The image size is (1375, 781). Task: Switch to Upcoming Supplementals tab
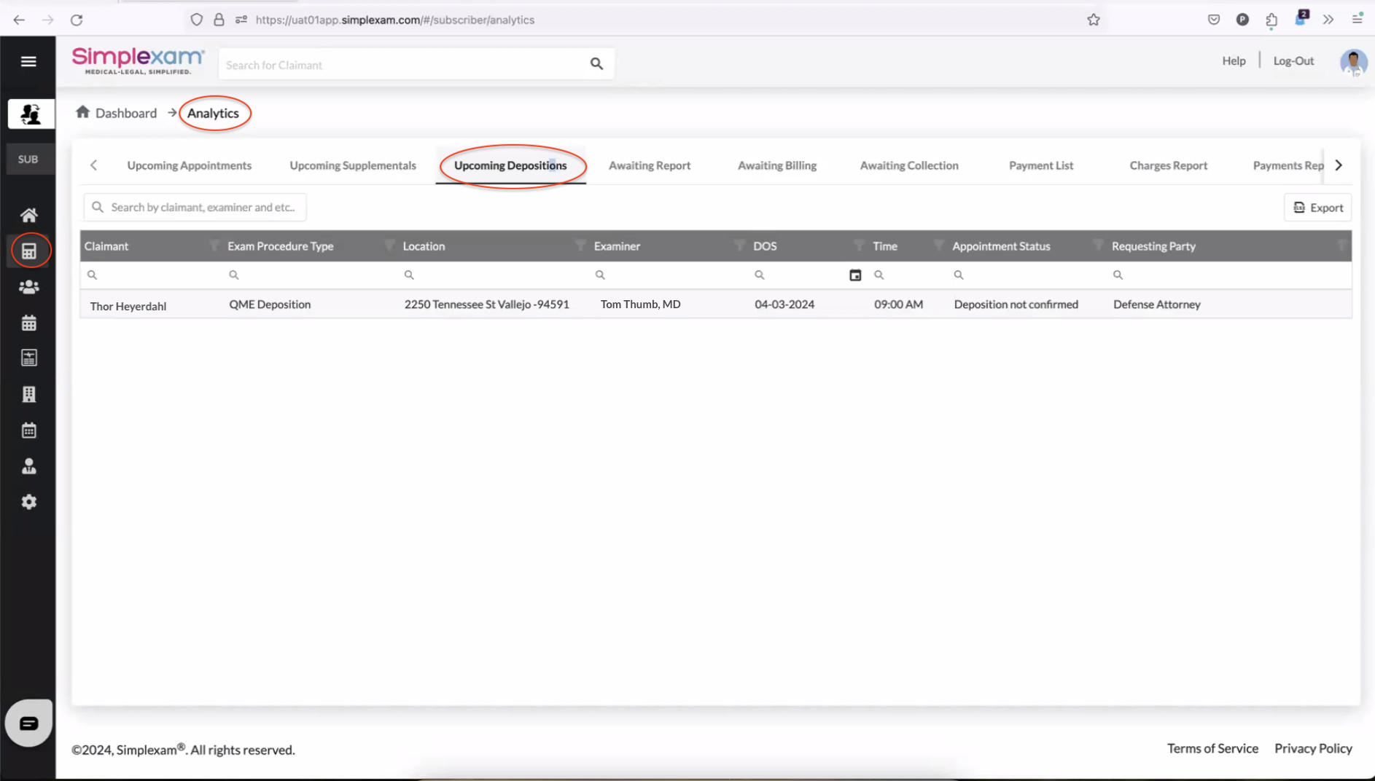[353, 165]
